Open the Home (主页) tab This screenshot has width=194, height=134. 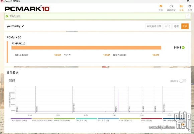161,8
